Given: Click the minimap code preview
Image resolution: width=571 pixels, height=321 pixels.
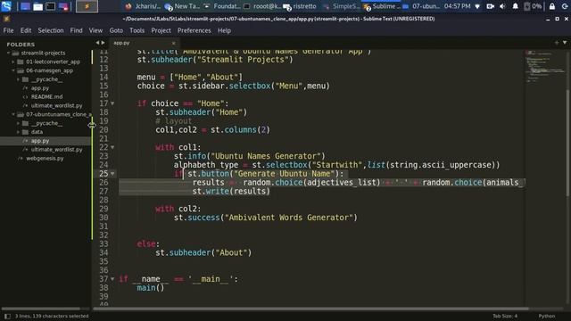Looking at the screenshot, I should (x=544, y=66).
